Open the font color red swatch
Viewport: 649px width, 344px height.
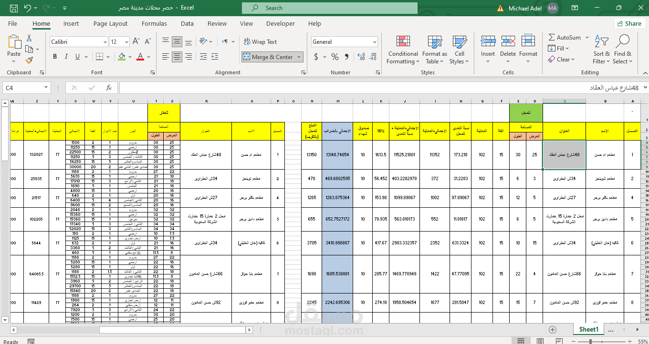(140, 57)
